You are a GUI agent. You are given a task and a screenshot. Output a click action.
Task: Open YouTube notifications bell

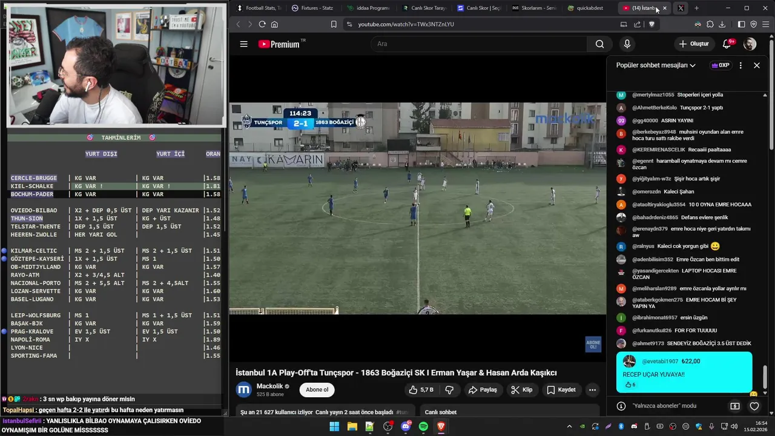click(x=728, y=44)
